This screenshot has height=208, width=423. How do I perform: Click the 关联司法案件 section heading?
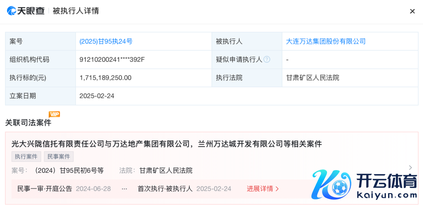coord(28,123)
